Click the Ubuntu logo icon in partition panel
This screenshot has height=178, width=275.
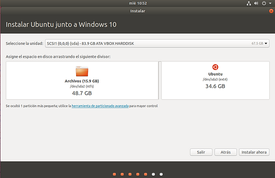tap(215, 67)
